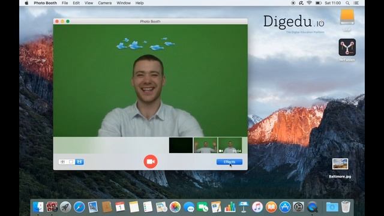The image size is (384, 216).
Task: Open Notes from the dock
Action: (134, 207)
